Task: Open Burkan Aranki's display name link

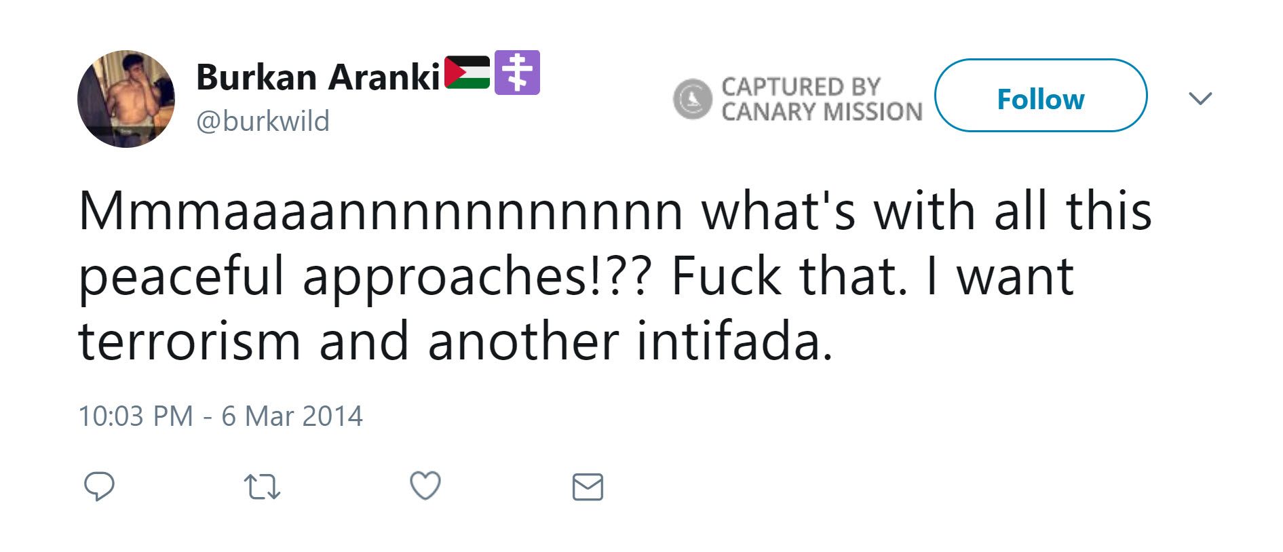Action: [318, 77]
